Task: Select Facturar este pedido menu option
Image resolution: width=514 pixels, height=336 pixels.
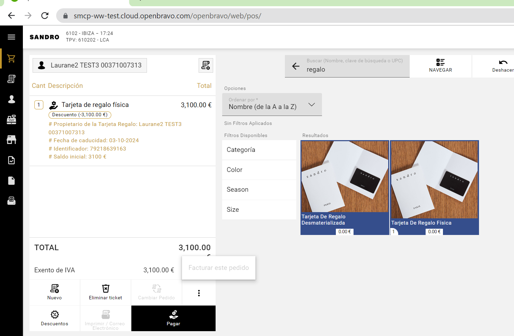Action: tap(219, 268)
